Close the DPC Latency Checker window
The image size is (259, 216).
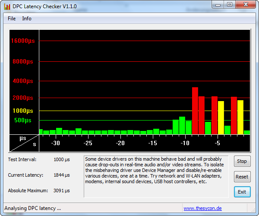click(x=246, y=5)
